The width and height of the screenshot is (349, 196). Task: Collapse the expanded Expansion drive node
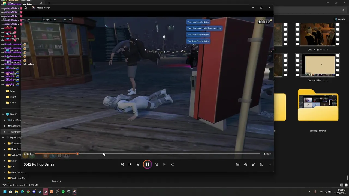[x=3, y=137]
